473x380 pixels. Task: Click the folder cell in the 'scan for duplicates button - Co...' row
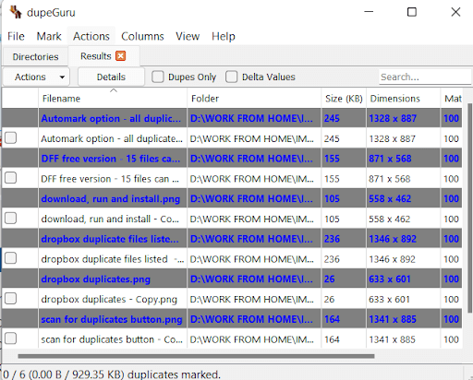[252, 339]
